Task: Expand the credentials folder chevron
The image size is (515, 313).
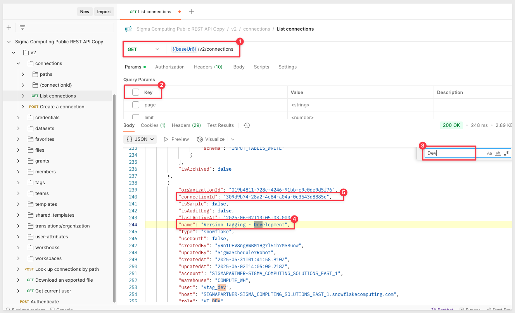Action: [18, 118]
